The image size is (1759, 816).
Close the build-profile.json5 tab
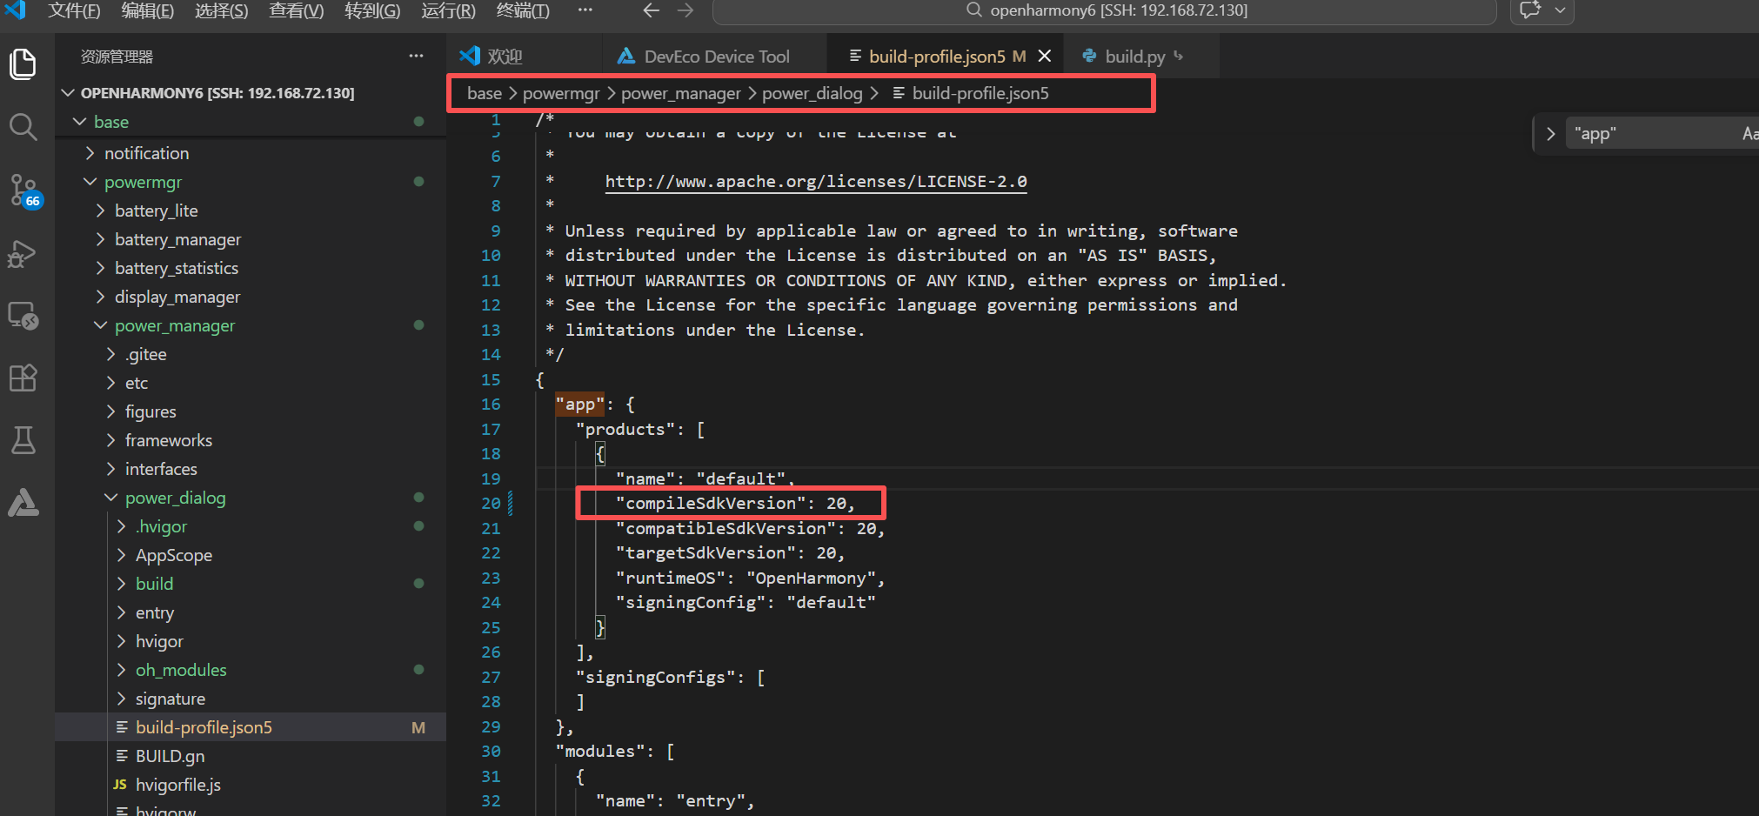1045,57
